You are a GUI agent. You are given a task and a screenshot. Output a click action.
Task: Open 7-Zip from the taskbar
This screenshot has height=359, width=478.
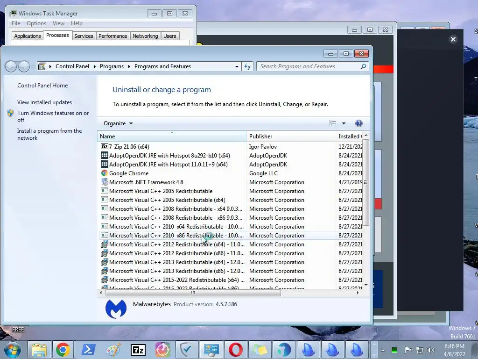tap(138, 350)
